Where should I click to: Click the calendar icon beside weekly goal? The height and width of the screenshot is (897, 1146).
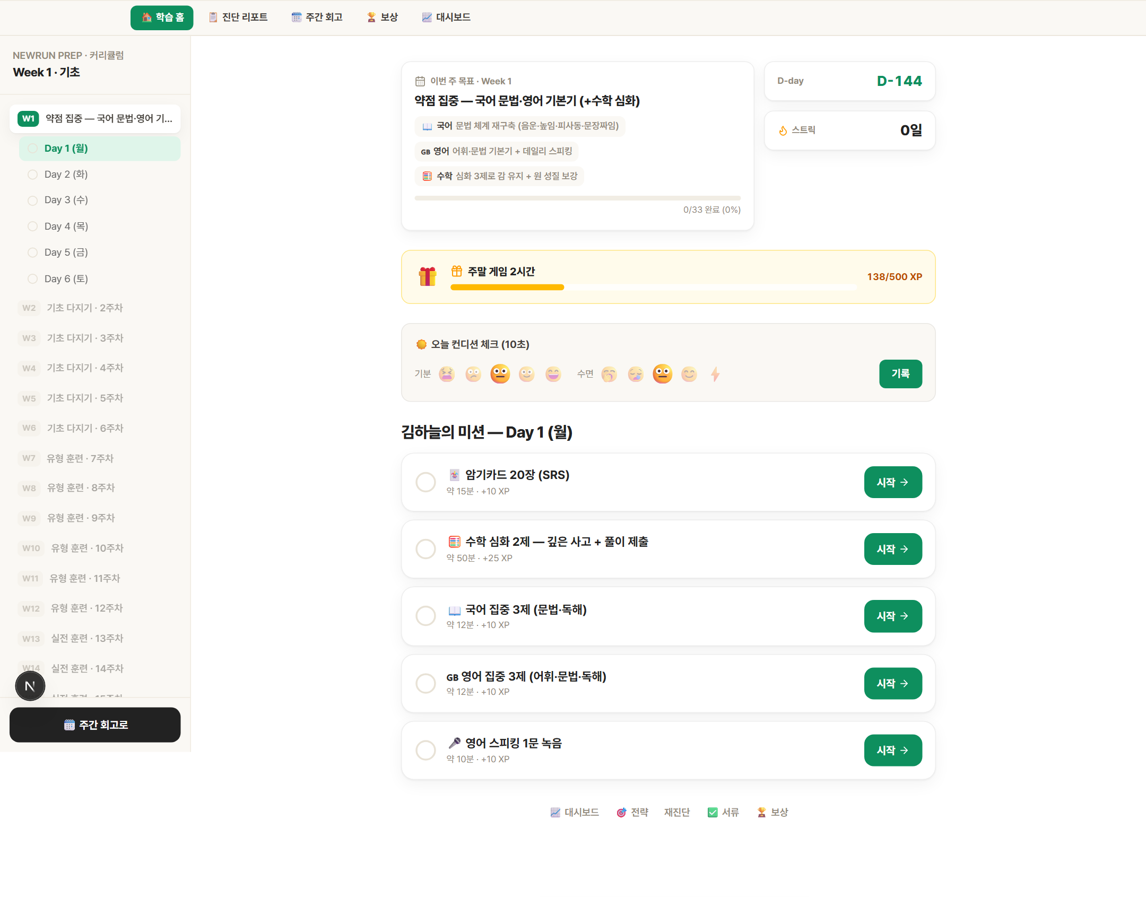click(420, 81)
